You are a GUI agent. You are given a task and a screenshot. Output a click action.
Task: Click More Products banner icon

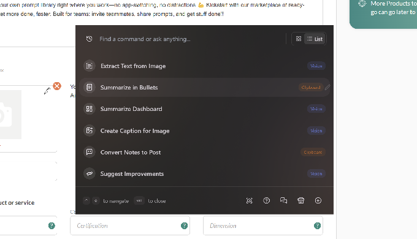tap(362, 3)
